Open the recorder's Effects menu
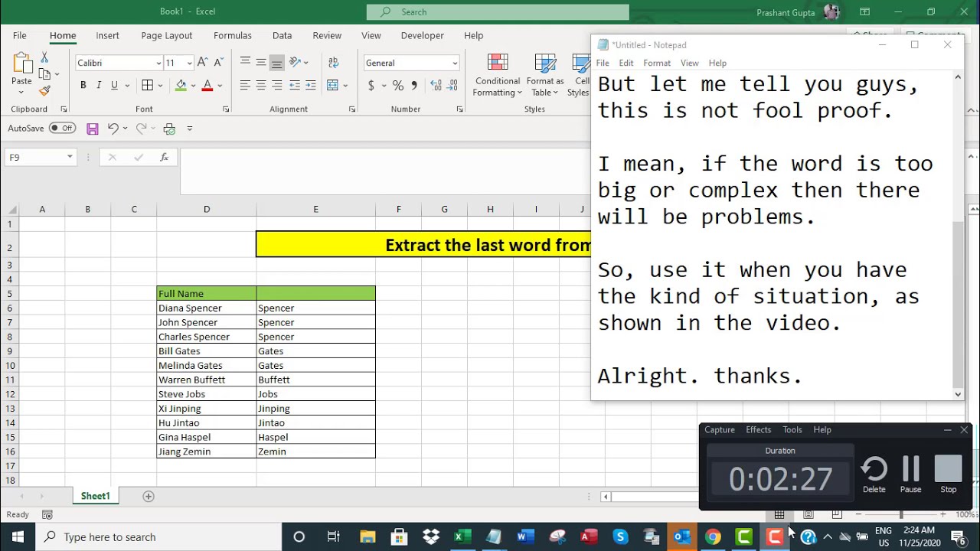The width and height of the screenshot is (980, 551). tap(759, 429)
